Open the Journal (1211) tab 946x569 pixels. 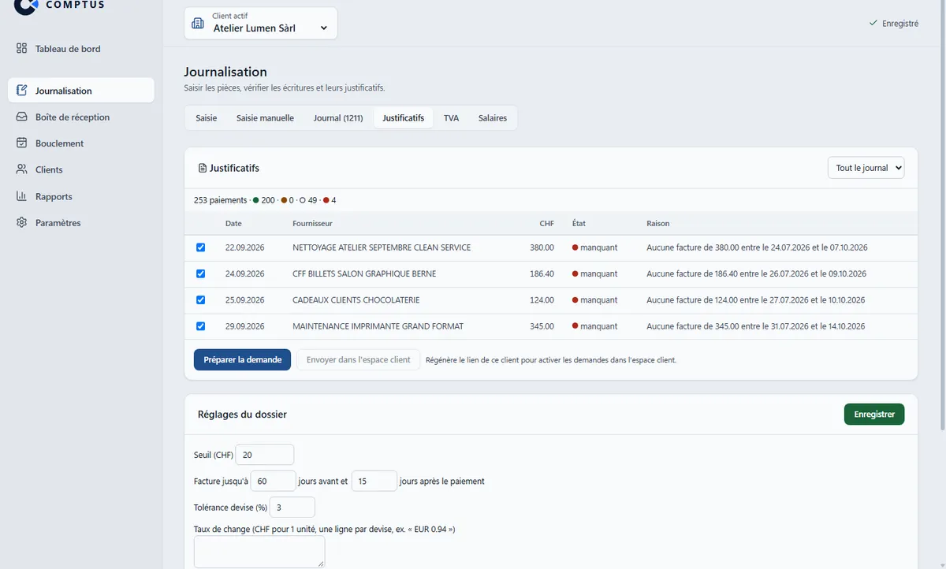tap(338, 118)
